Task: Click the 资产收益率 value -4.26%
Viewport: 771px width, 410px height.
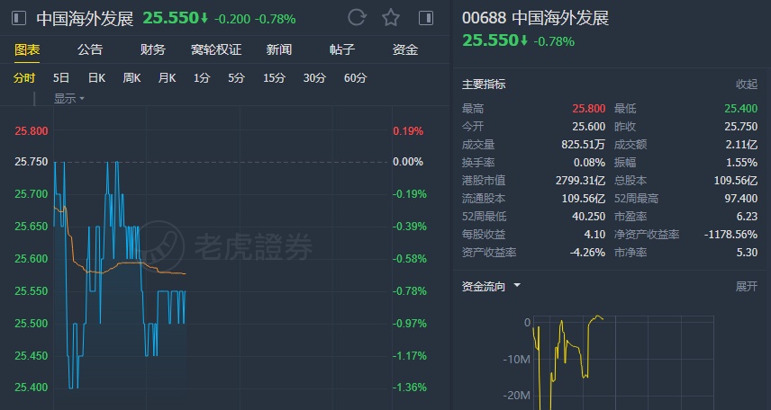Action: click(x=587, y=253)
